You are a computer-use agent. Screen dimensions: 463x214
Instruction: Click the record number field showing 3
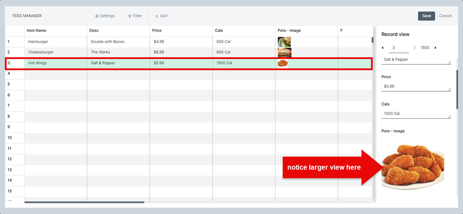click(398, 48)
